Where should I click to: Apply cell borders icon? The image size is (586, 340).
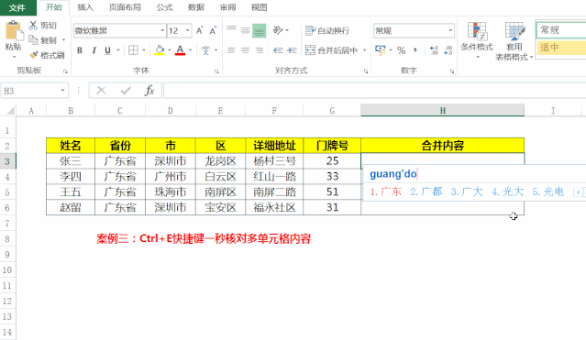click(x=133, y=50)
